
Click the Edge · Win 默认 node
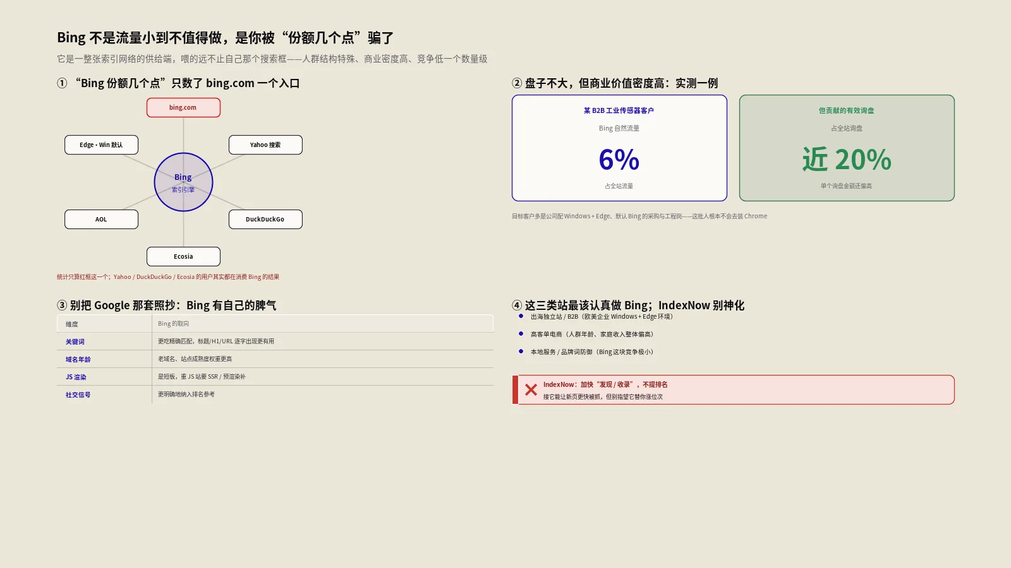101,145
